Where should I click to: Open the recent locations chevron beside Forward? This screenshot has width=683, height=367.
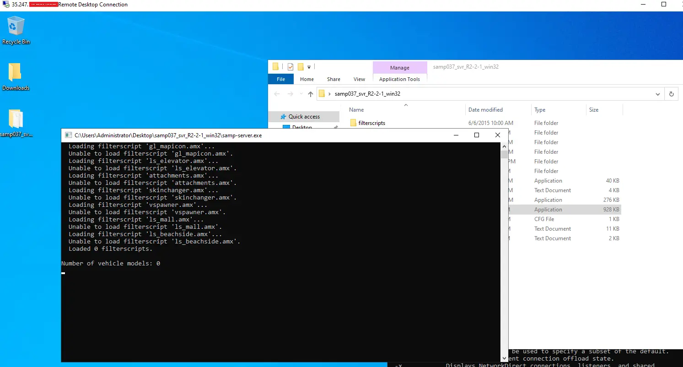pyautogui.click(x=301, y=94)
